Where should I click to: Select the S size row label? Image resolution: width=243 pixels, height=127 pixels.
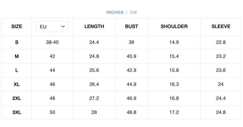click(x=17, y=42)
